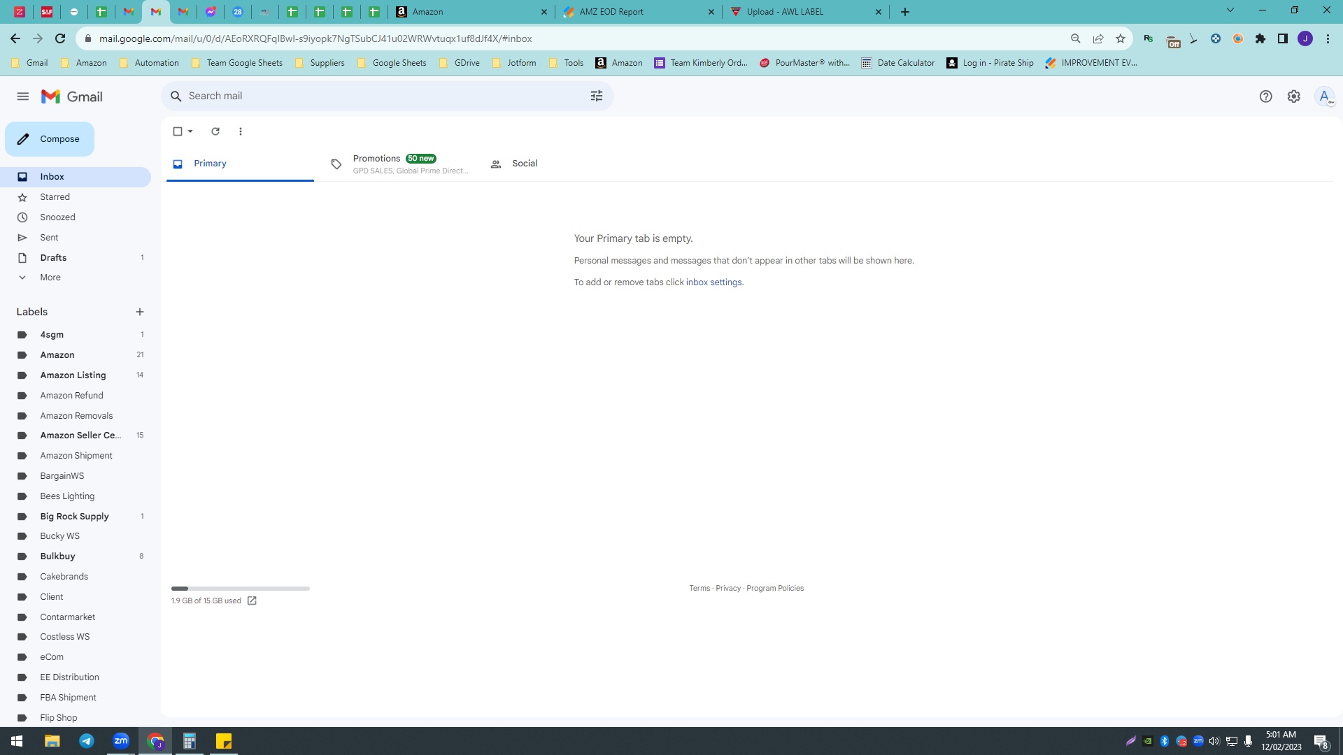The image size is (1343, 755).
Task: Open the browser zoom magnifier icon
Action: [x=1076, y=38]
